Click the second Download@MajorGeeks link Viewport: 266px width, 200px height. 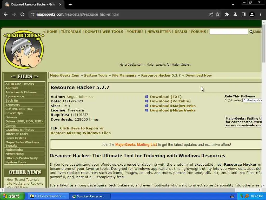[173, 110]
